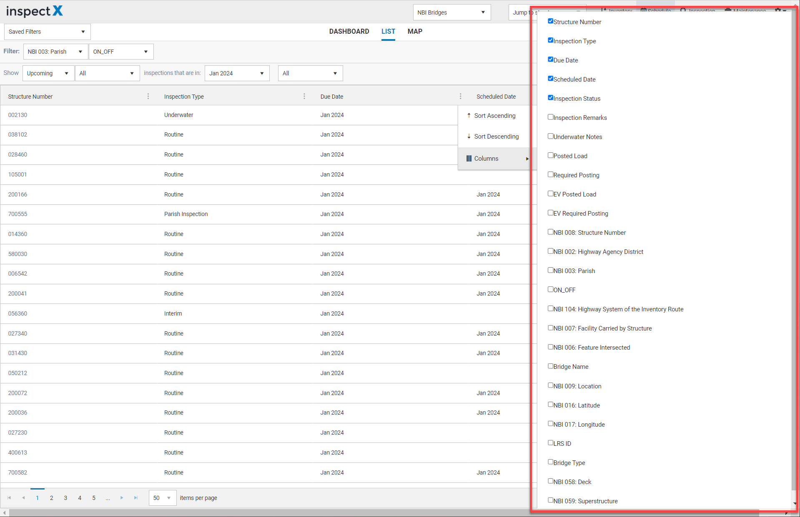Open the Jan 2024 date dropdown
This screenshot has height=517, width=800.
coord(237,73)
